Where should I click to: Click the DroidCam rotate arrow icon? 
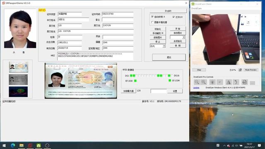(236, 82)
